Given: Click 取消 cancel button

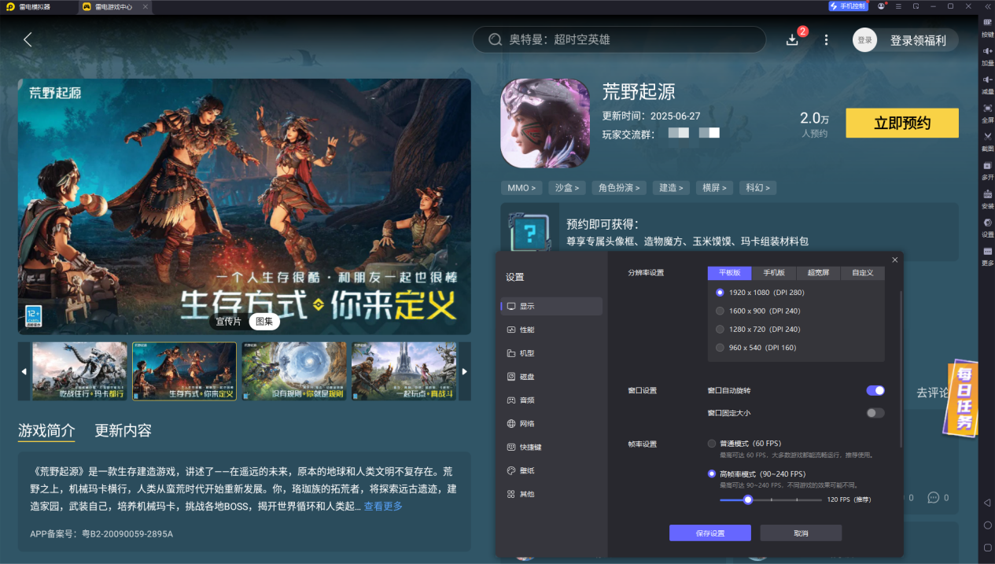Looking at the screenshot, I should (801, 533).
